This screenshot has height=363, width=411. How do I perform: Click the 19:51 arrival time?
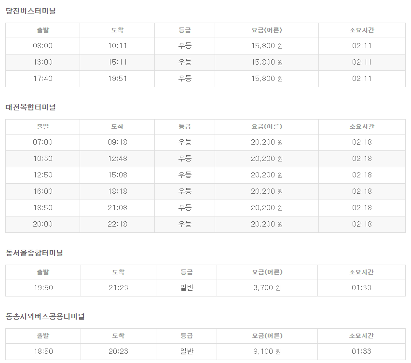(x=117, y=79)
